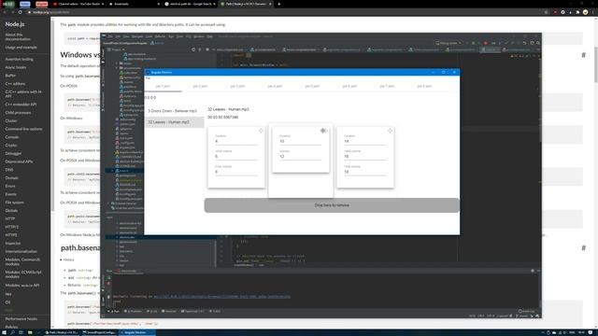Viewport: 598px width, 336px height.
Task: Switch to the YouTube Studio browser tab
Action: 78,4
